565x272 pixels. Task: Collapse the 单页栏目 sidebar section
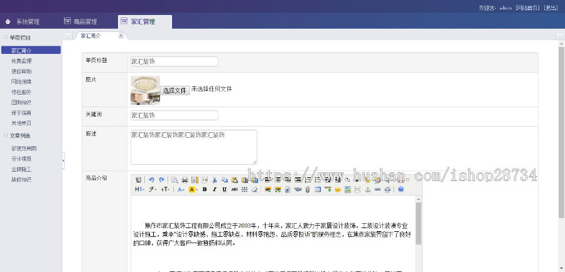(x=6, y=37)
